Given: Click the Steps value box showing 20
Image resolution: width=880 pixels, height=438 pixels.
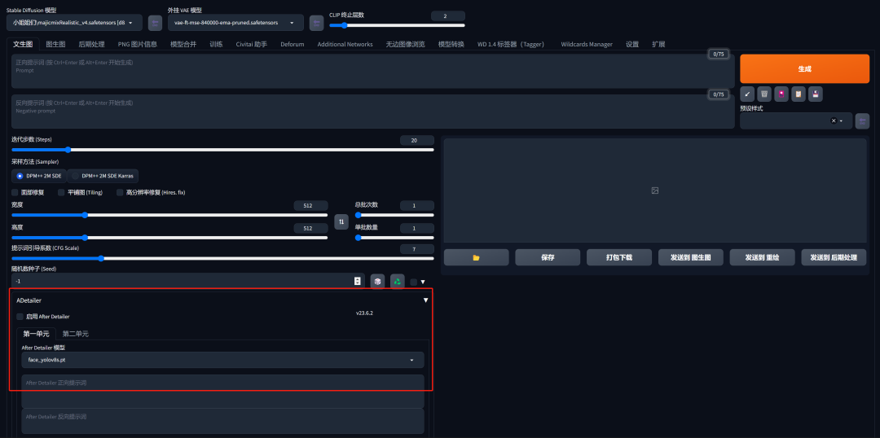Looking at the screenshot, I should click(x=417, y=140).
